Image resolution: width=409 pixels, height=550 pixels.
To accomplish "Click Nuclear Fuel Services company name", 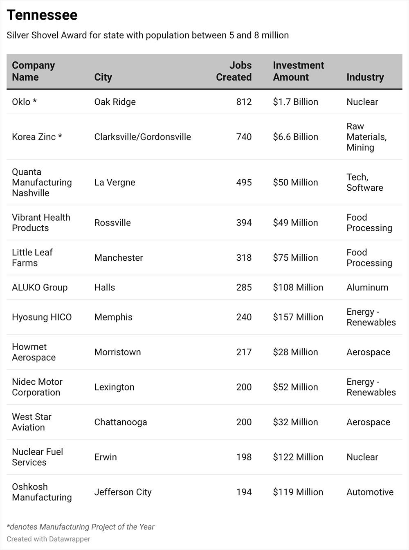I will click(37, 457).
